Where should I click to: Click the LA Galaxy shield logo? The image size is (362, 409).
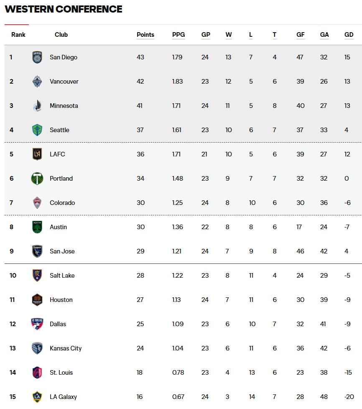(x=37, y=397)
